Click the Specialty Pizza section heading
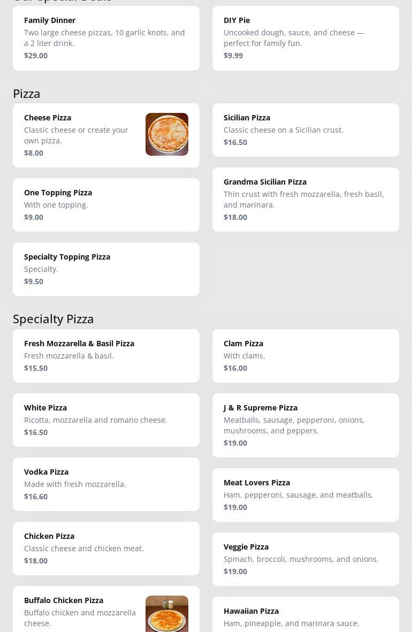The width and height of the screenshot is (412, 632). [54, 319]
